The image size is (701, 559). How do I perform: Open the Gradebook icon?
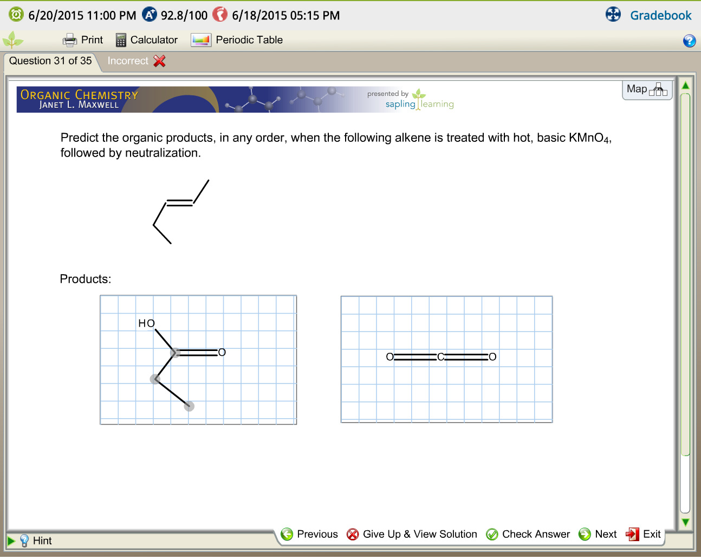coord(613,14)
